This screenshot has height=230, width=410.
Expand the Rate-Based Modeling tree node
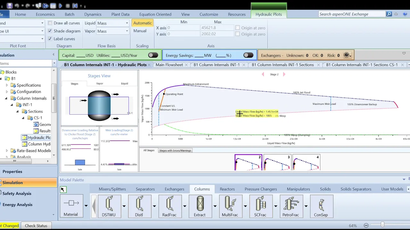click(x=7, y=151)
